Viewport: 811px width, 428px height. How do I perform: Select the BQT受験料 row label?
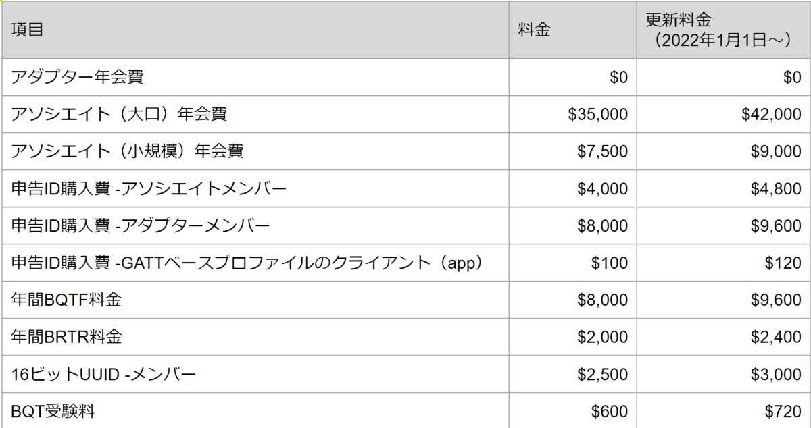[x=255, y=410]
